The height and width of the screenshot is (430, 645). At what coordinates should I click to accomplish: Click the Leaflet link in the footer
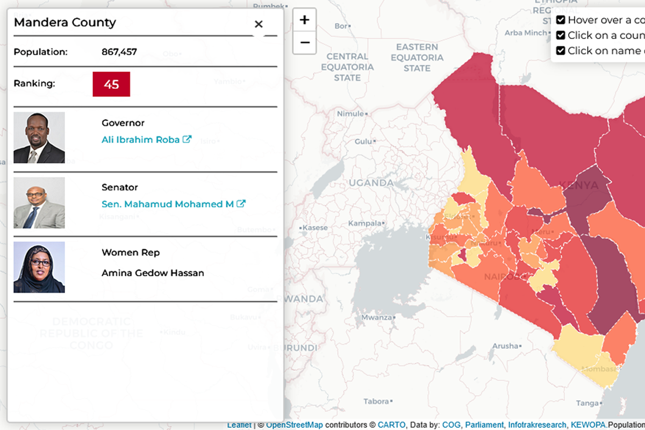239,424
